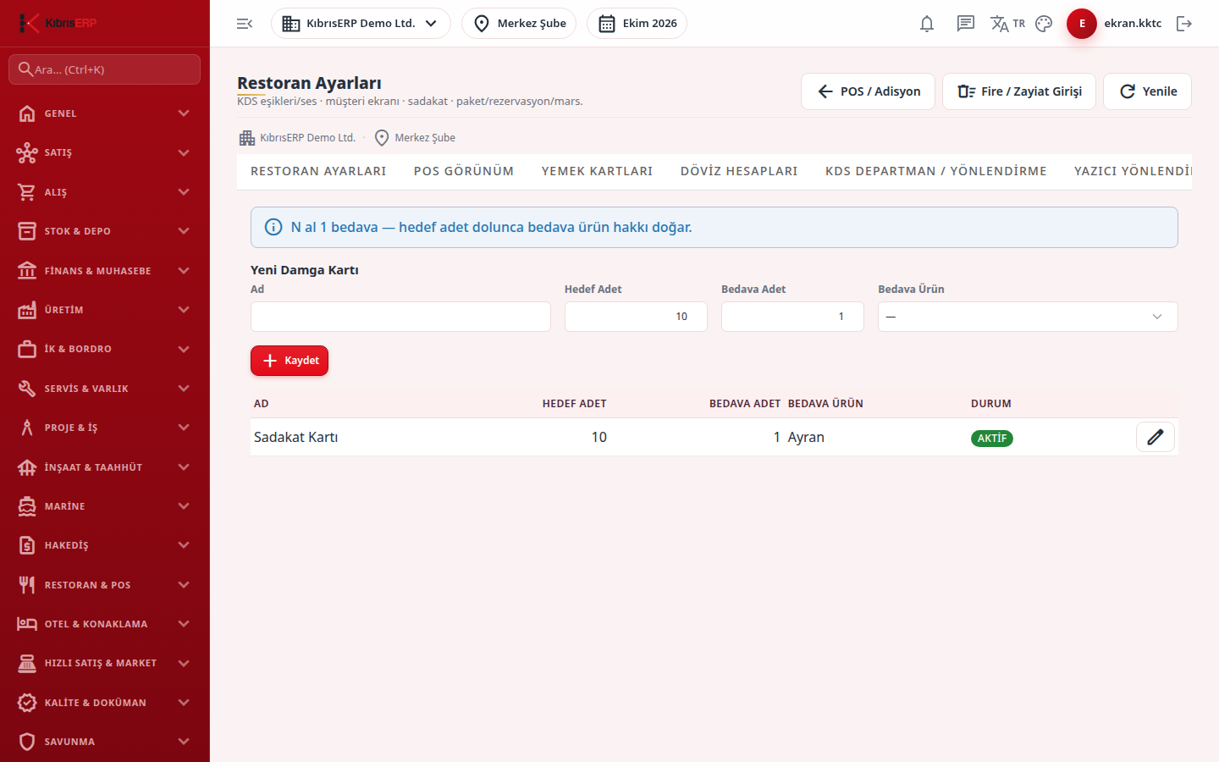
Task: Open the theme palette icon
Action: coord(1044,24)
